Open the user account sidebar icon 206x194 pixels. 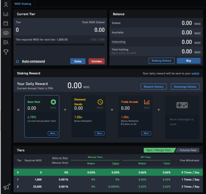(x=6, y=5)
